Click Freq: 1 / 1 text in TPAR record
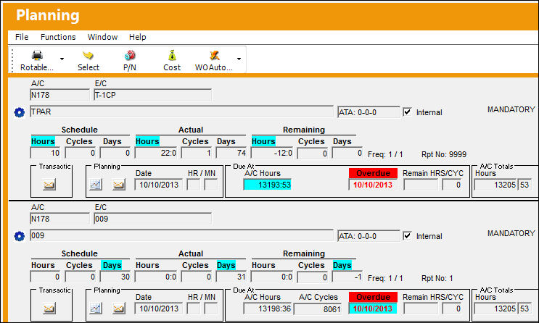This screenshot has height=323, width=539. coord(385,154)
